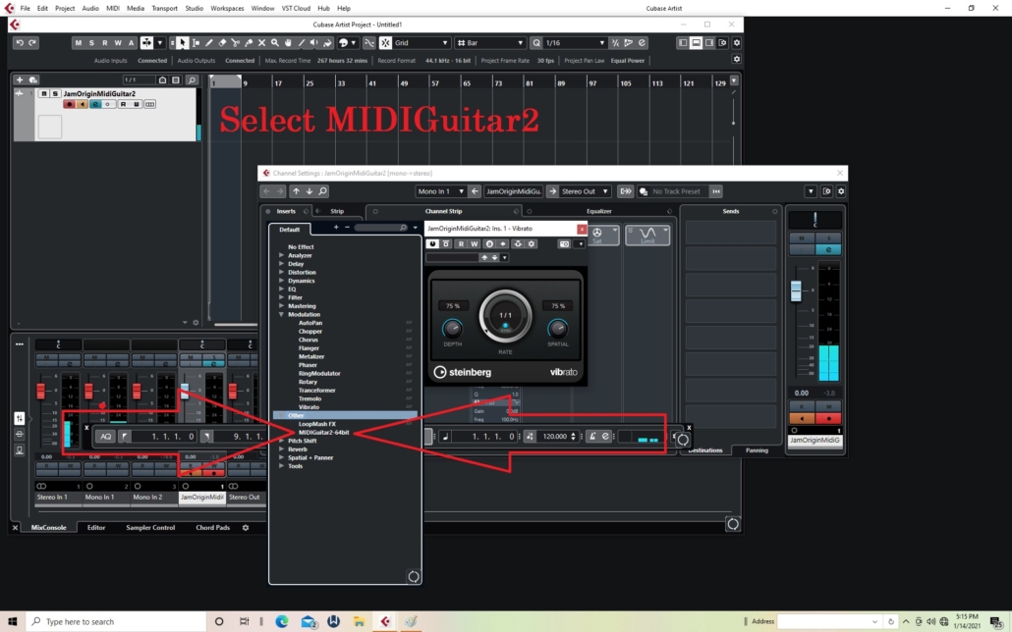This screenshot has width=1012, height=632.
Task: Select the Line tool
Action: pos(302,42)
